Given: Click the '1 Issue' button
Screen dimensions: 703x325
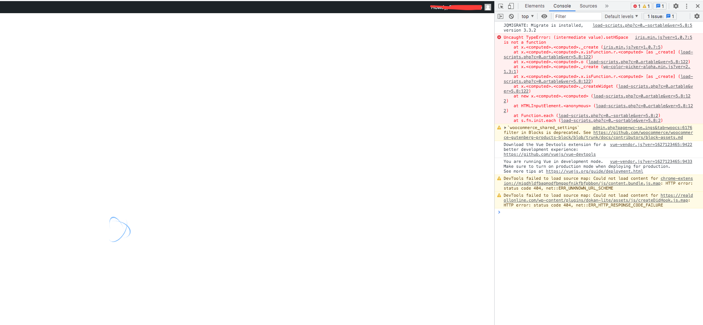Looking at the screenshot, I should pyautogui.click(x=660, y=16).
